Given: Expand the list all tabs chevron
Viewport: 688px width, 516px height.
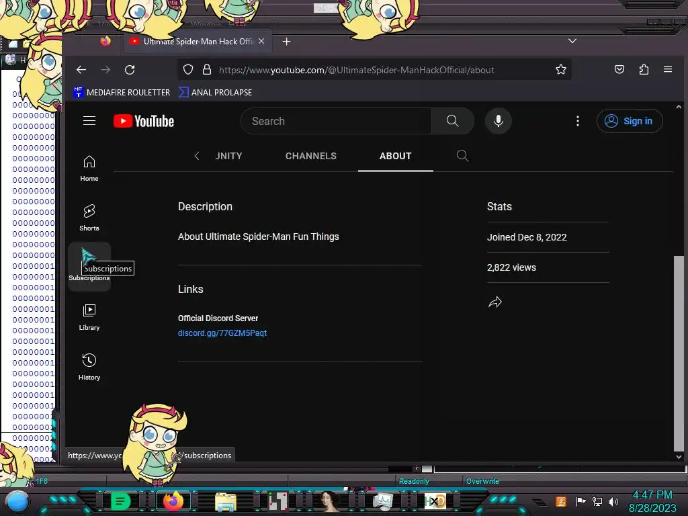Looking at the screenshot, I should [572, 41].
